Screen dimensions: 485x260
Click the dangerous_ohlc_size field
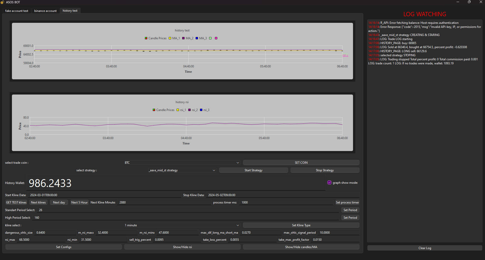click(x=55, y=233)
